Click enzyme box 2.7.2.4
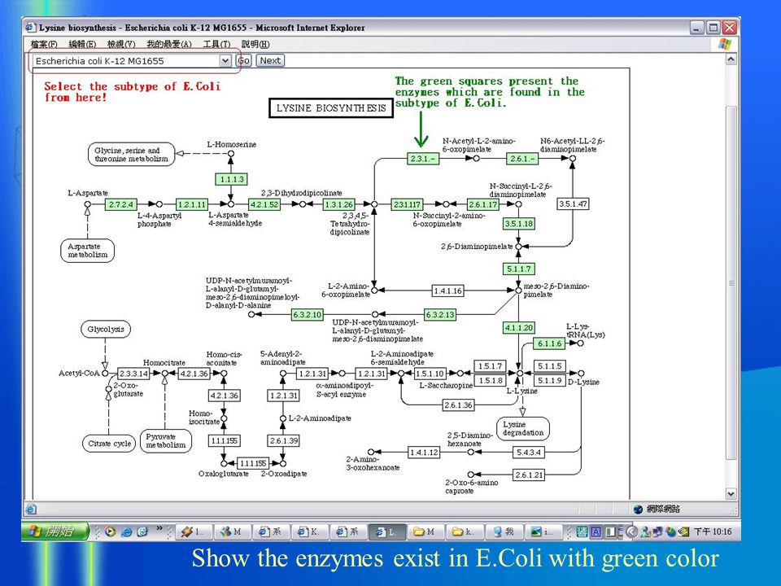This screenshot has height=586, width=781. tap(121, 204)
